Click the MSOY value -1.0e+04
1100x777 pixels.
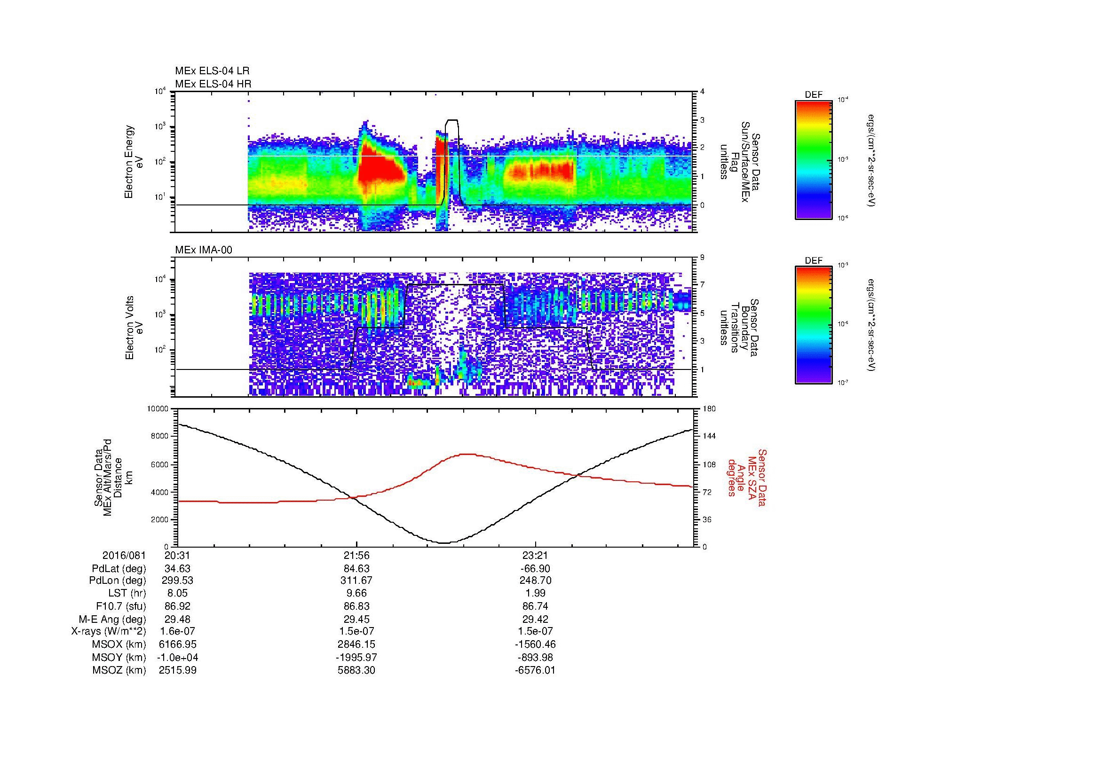click(x=177, y=657)
